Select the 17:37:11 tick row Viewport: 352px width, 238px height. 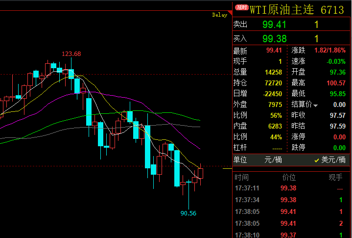[291, 188]
